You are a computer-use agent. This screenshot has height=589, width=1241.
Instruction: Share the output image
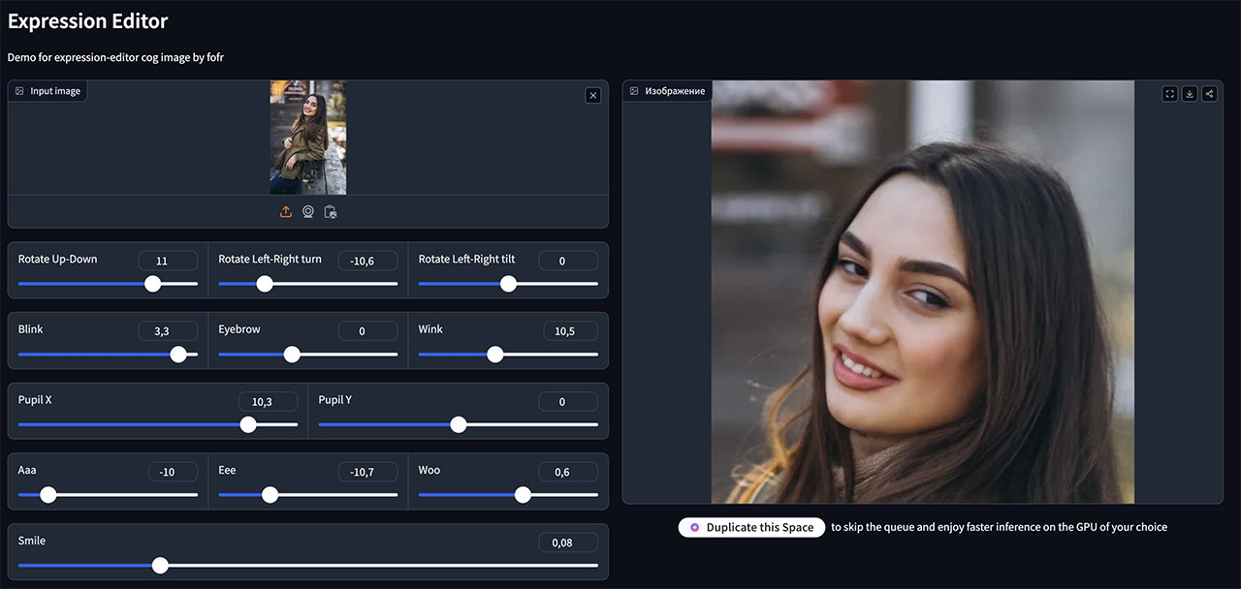[1209, 94]
